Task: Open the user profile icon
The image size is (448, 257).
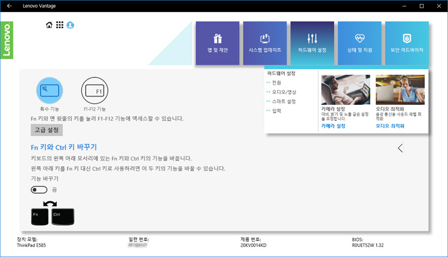Action: click(70, 25)
